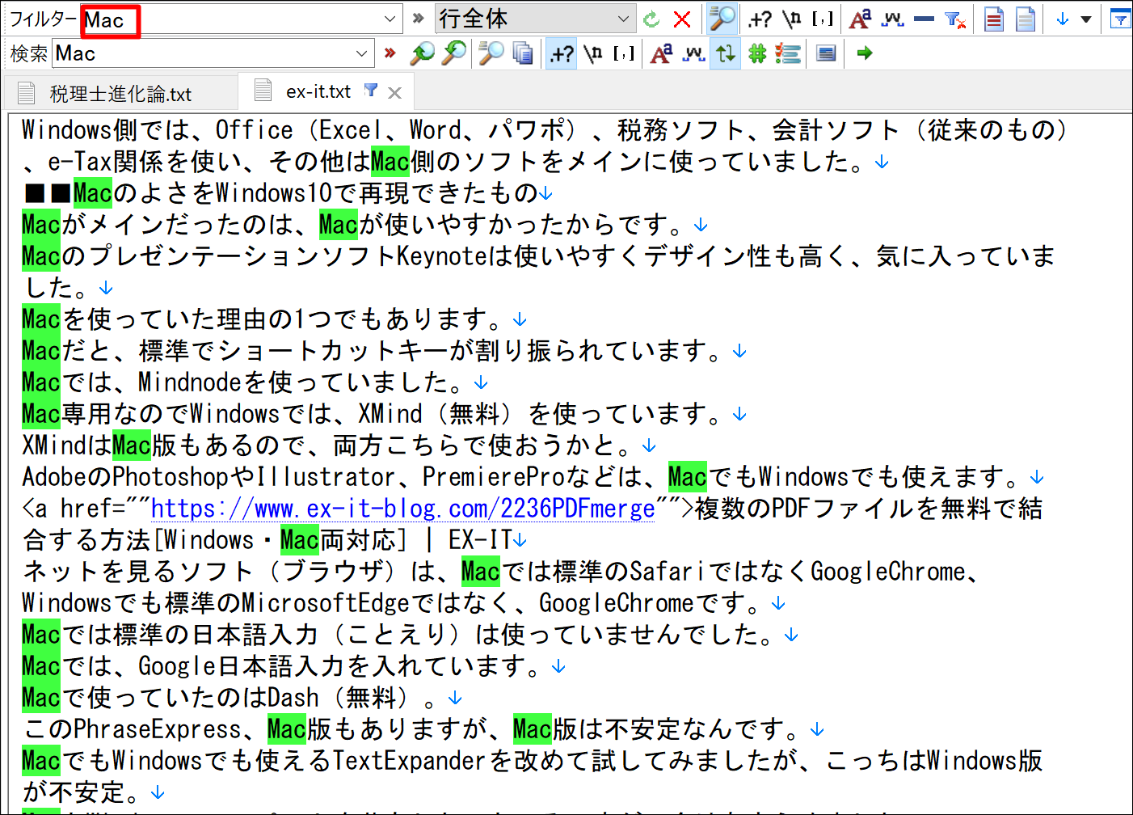Toggle regular expression in Filter toolbar
Image resolution: width=1133 pixels, height=815 pixels.
tap(760, 19)
